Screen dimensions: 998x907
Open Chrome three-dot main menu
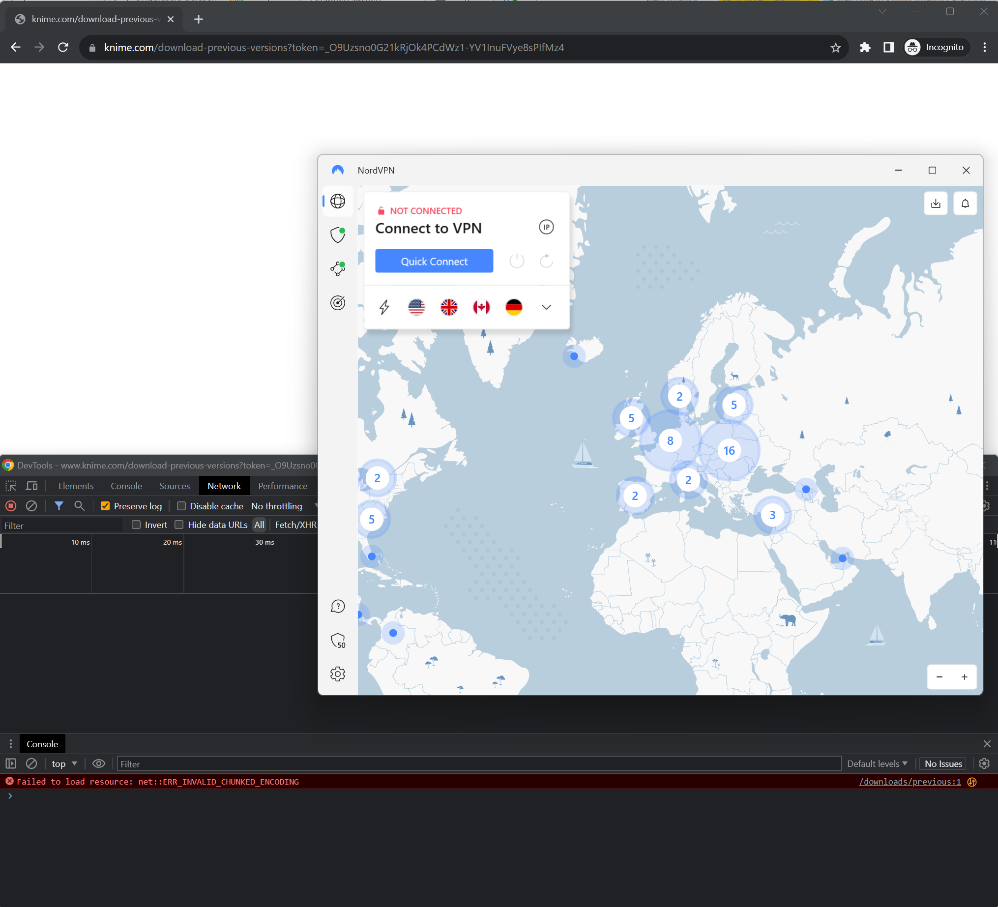click(x=984, y=48)
